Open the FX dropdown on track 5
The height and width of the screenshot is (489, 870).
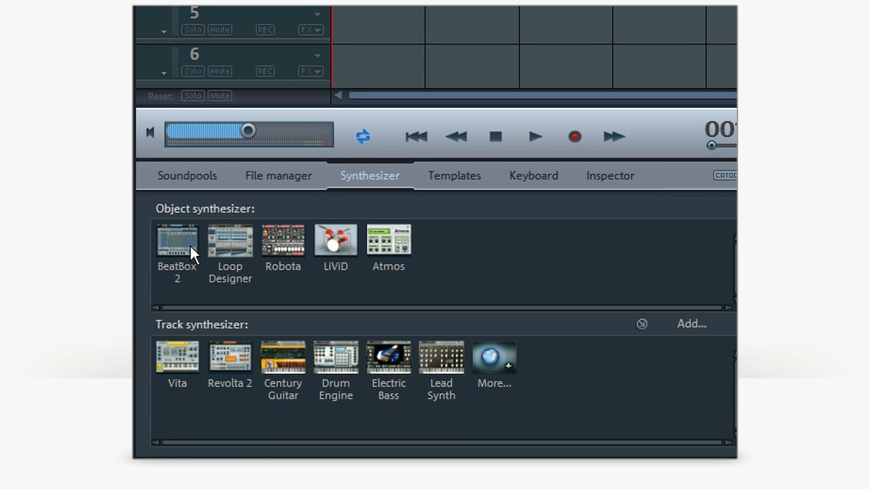coord(311,30)
